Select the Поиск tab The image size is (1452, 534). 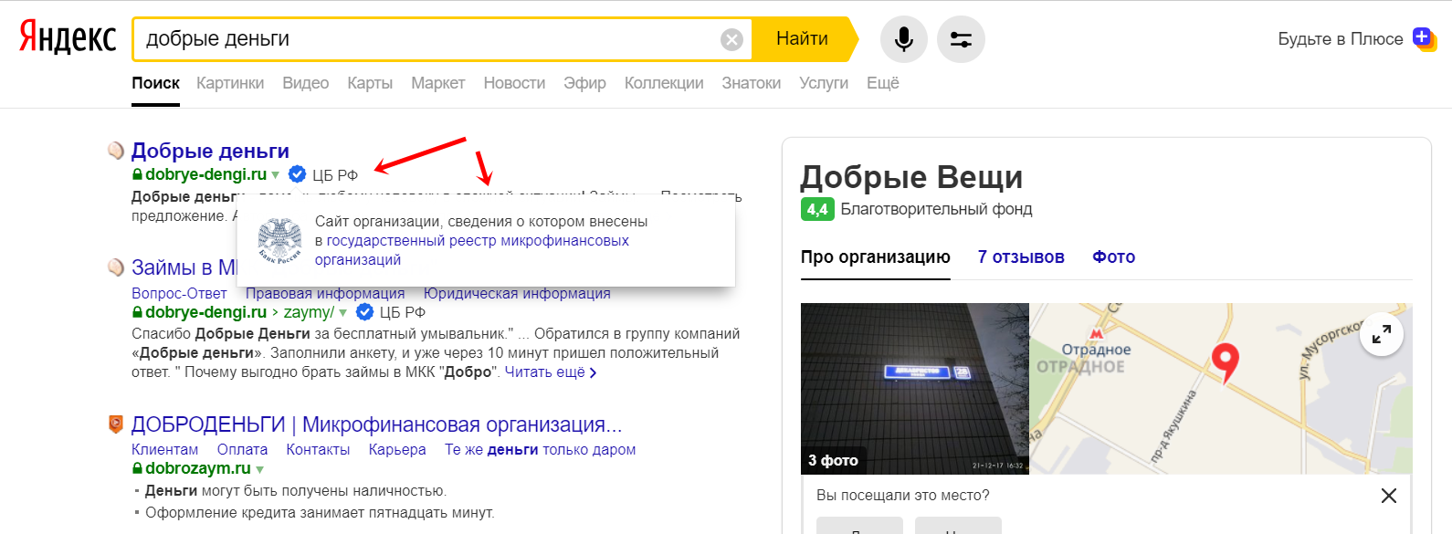tap(155, 83)
